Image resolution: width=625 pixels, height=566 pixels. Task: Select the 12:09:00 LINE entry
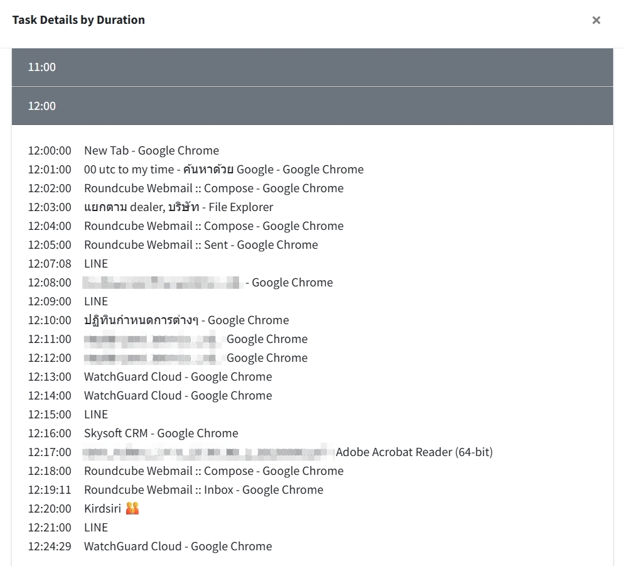[x=68, y=302]
